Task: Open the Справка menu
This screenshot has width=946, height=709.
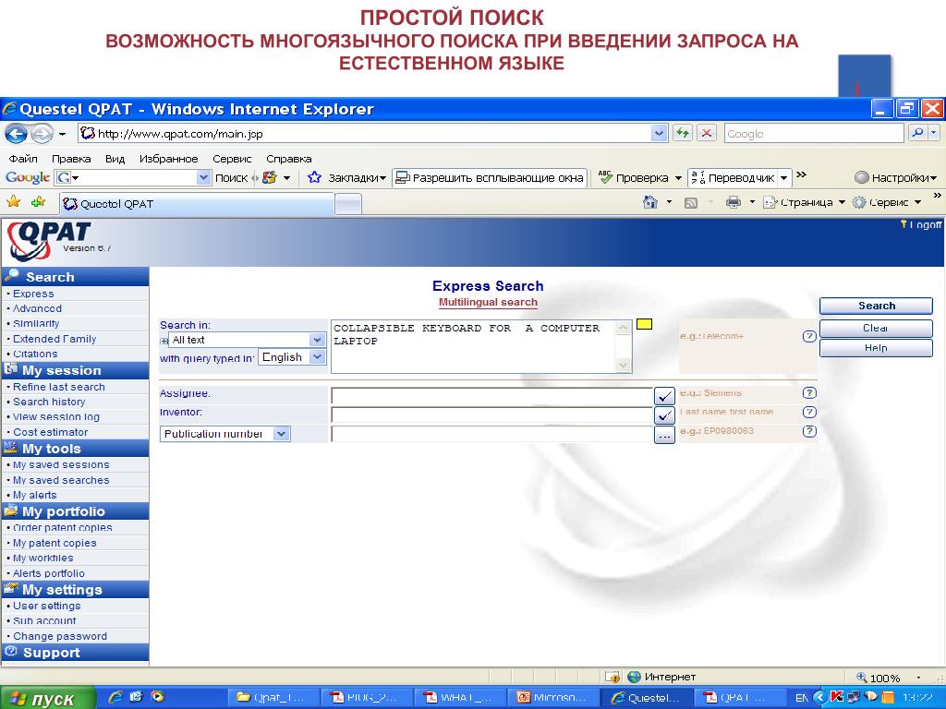Action: click(288, 159)
